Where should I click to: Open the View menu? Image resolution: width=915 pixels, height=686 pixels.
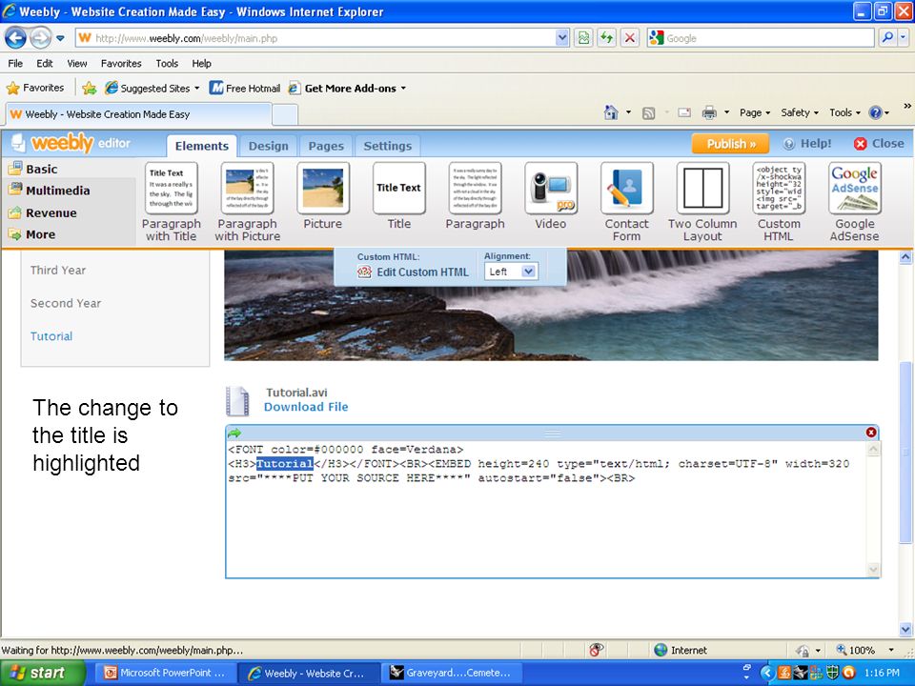(77, 63)
